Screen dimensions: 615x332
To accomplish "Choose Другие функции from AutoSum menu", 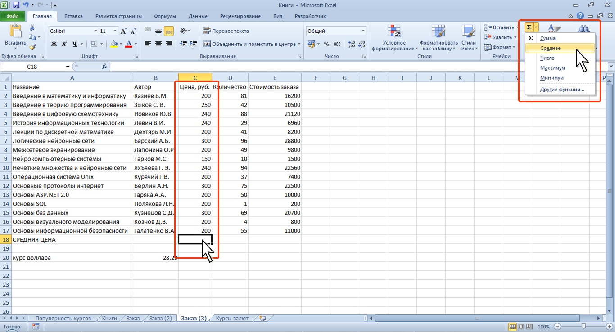I will [560, 90].
